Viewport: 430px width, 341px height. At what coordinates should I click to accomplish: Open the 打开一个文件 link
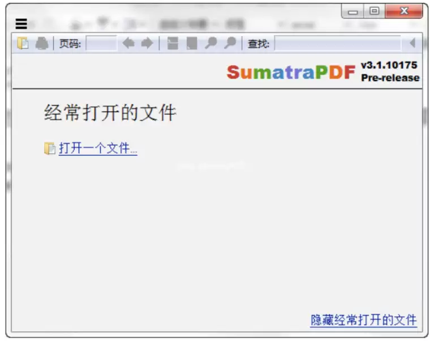98,148
